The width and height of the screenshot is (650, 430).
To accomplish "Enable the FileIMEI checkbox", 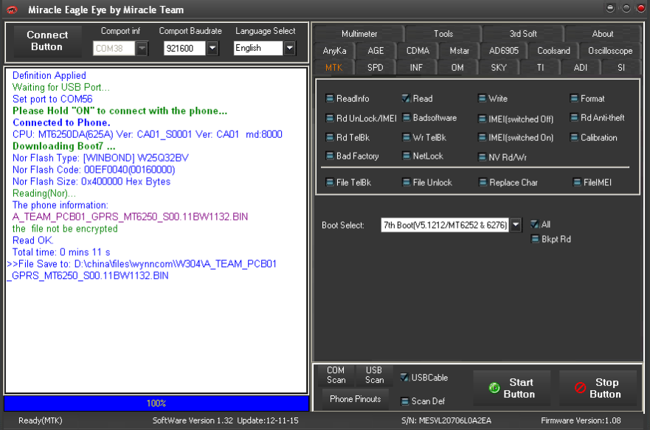I will click(x=577, y=182).
